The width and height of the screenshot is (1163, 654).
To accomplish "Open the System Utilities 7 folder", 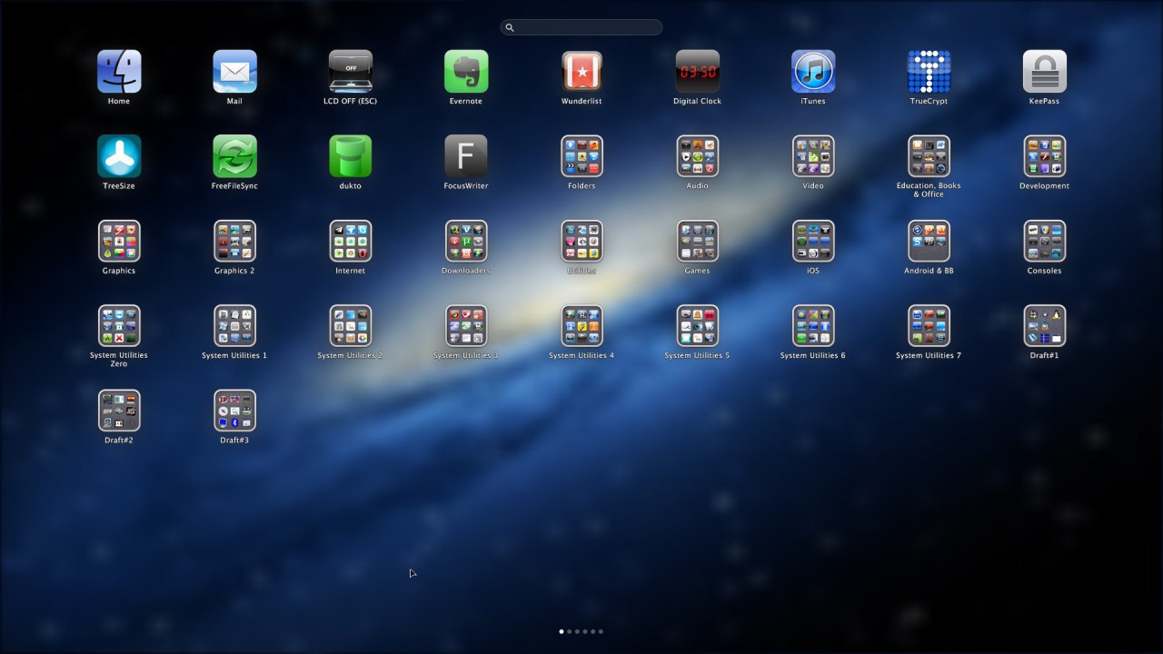I will (x=929, y=325).
